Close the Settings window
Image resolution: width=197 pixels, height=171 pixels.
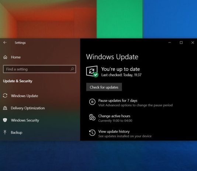(193, 43)
